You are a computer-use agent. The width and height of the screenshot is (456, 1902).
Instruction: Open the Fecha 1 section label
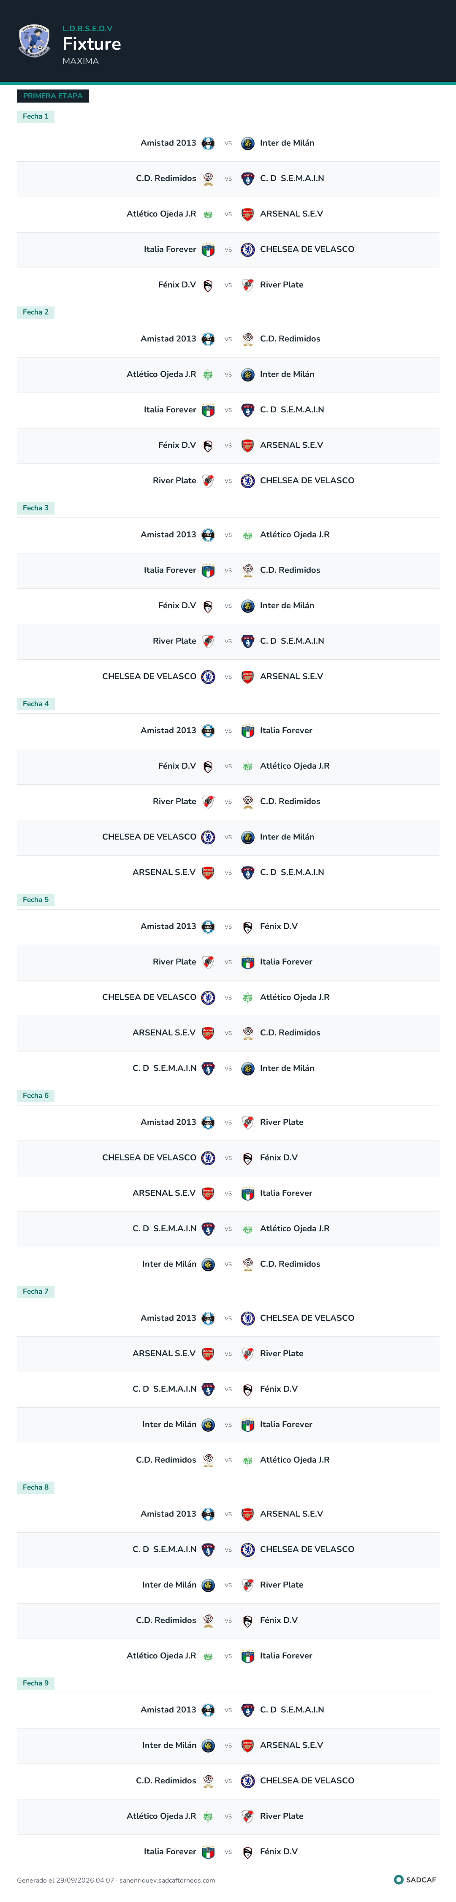(x=35, y=116)
